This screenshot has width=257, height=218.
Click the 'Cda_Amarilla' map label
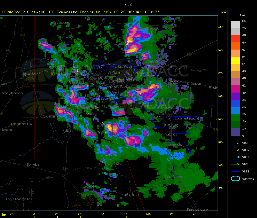(x=21, y=124)
